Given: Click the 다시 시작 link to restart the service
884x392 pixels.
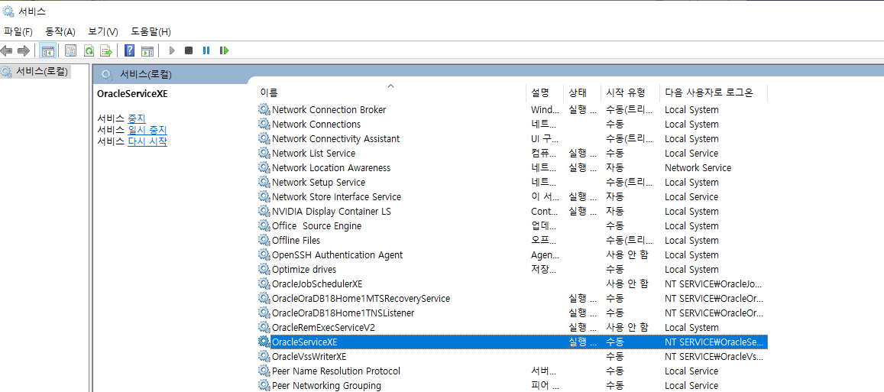Looking at the screenshot, I should pyautogui.click(x=147, y=141).
